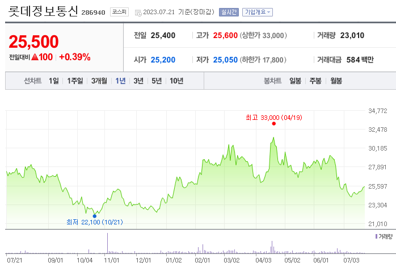
Task: Switch to 일봉 candle chart
Action: 295,81
